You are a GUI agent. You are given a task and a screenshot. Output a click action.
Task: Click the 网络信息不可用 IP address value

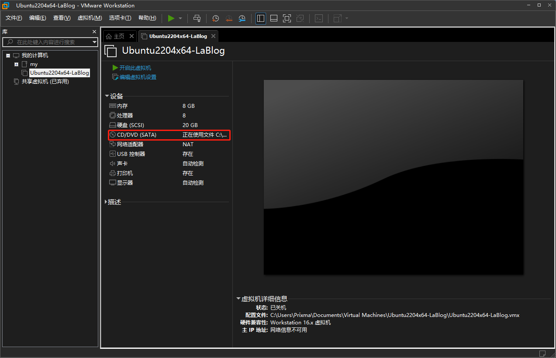(289, 330)
